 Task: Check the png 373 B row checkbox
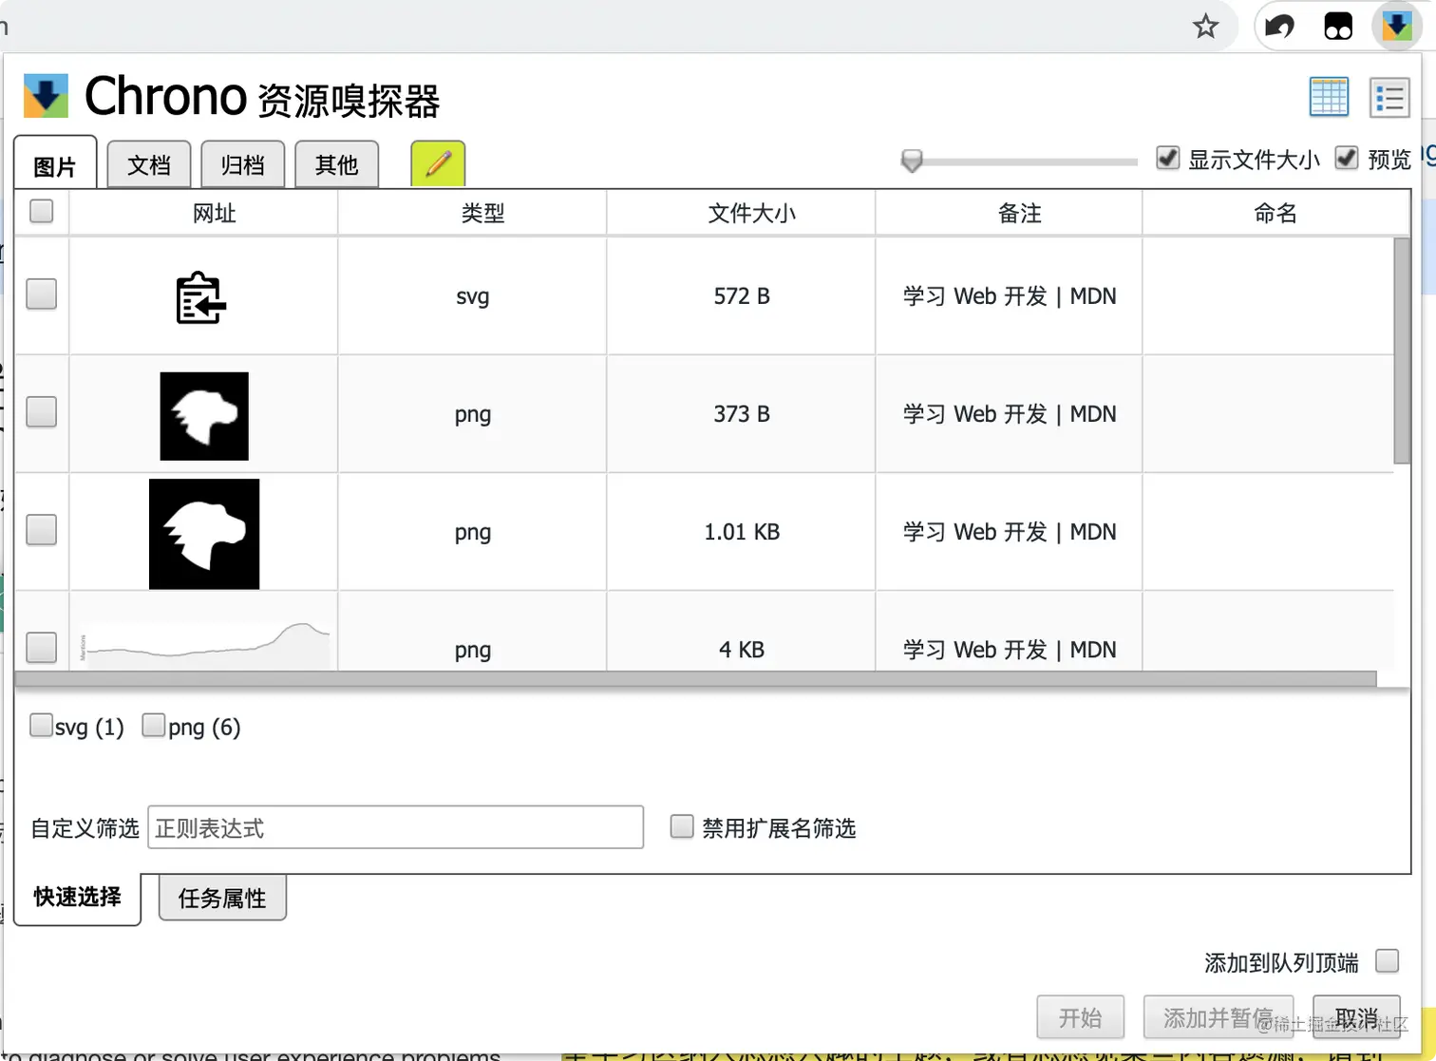42,412
